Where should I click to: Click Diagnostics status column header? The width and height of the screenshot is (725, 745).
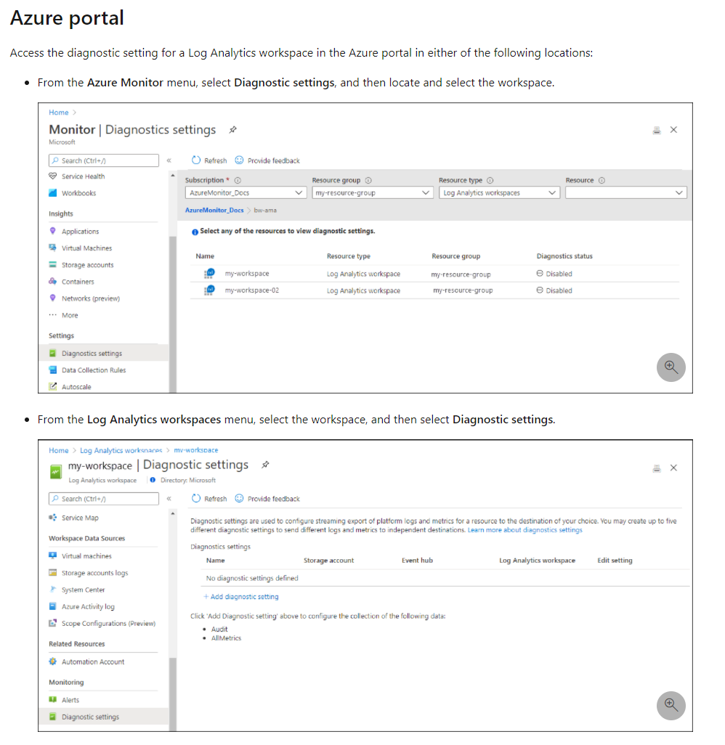point(564,256)
